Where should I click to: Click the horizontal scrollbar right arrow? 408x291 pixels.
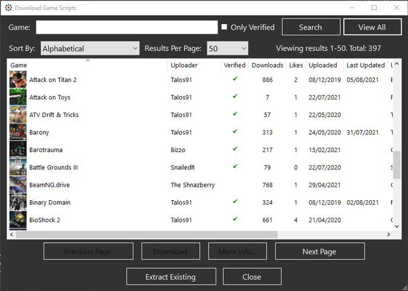coord(389,235)
